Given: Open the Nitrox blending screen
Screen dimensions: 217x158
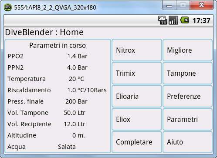Looking at the screenshot, I should pyautogui.click(x=137, y=50).
